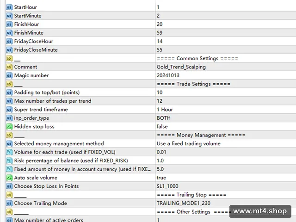Select the StartHour parameter name

pos(25,7)
